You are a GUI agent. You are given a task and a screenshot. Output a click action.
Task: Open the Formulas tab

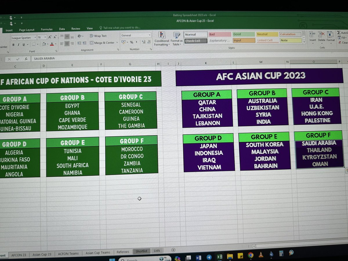tap(47, 29)
